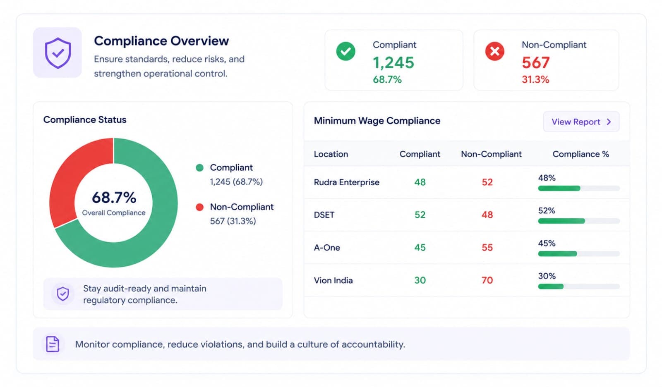Sort by the Non-Compliant column header

pyautogui.click(x=491, y=154)
